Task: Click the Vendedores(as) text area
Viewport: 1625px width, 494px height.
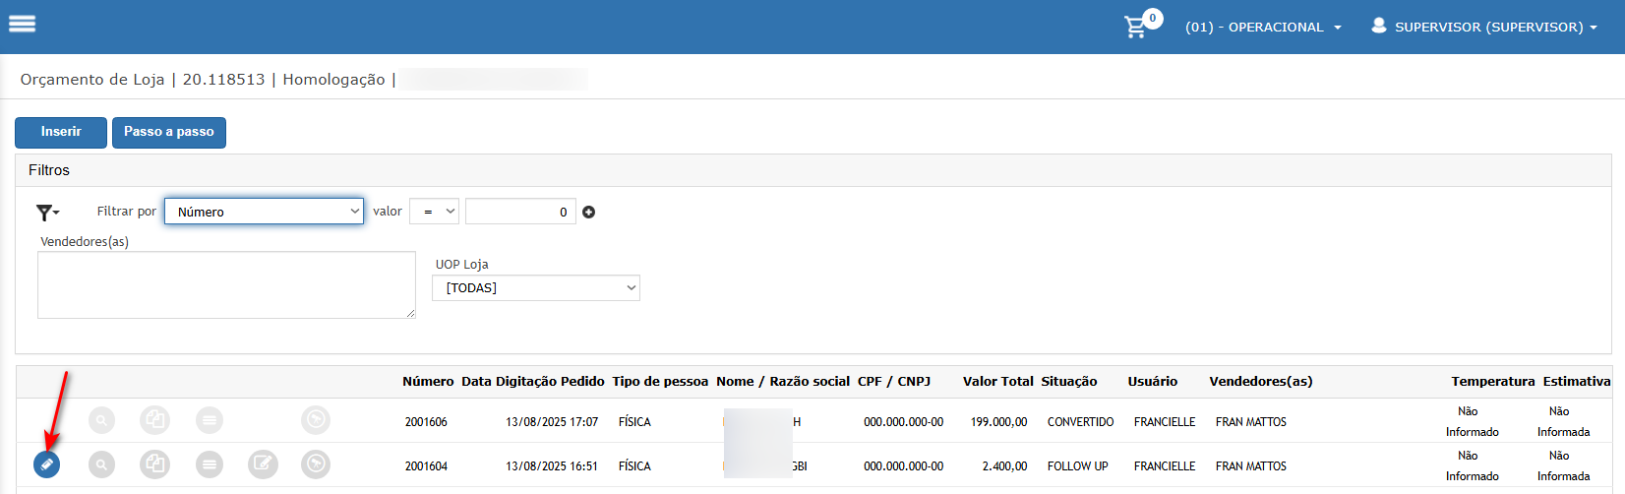Action: [226, 284]
